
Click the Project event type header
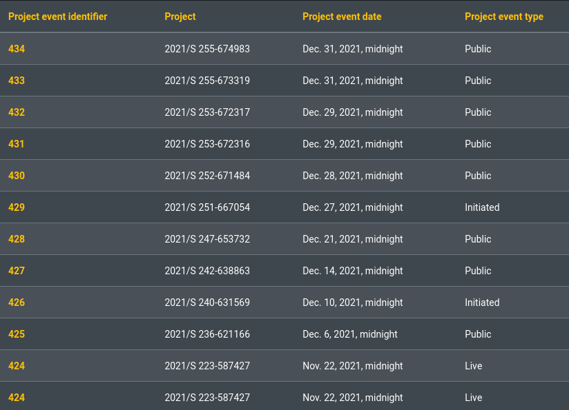click(504, 17)
